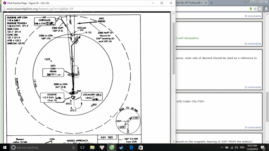Click the new tab plus button

tap(211, 3)
